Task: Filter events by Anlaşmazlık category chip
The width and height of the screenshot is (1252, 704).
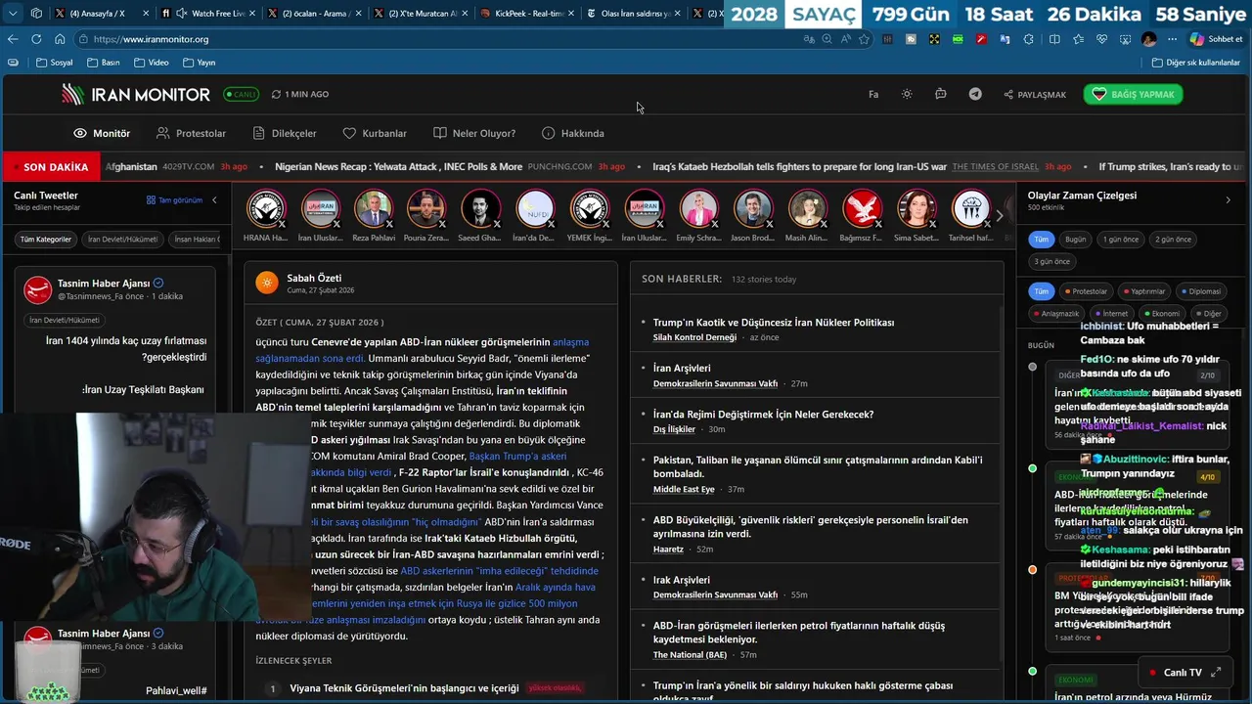Action: pyautogui.click(x=1056, y=314)
